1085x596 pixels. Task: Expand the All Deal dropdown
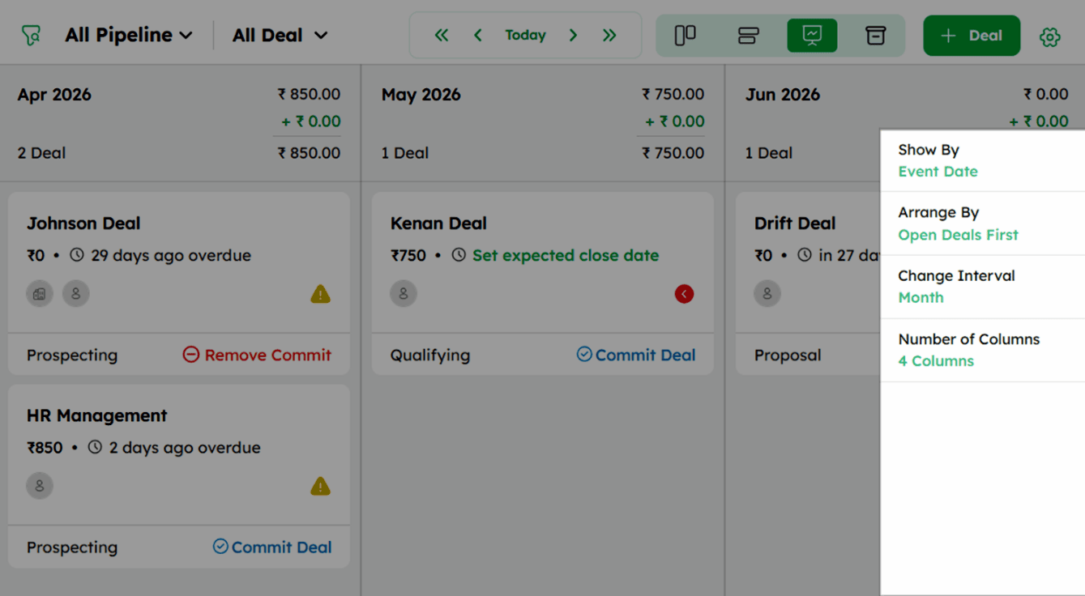click(280, 35)
